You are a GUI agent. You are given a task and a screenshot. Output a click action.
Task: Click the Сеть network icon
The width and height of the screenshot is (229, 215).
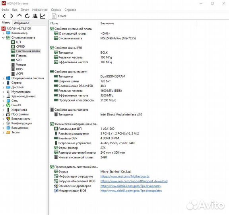coord(8,101)
